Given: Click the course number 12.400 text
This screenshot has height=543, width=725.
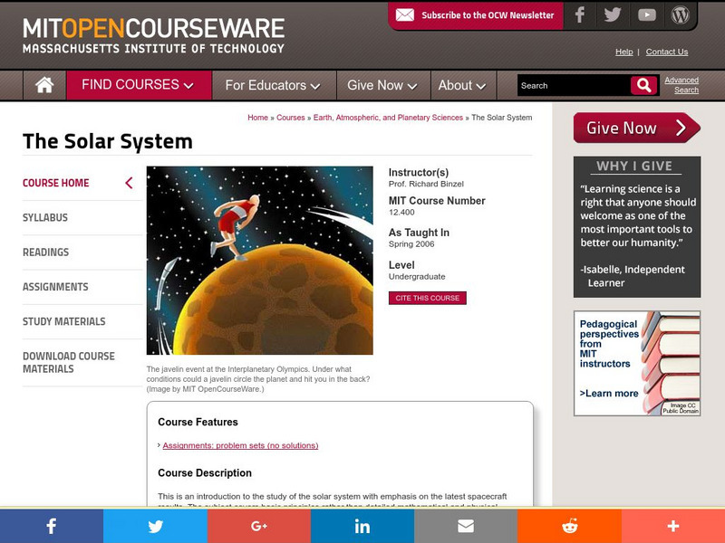Looking at the screenshot, I should click(401, 213).
